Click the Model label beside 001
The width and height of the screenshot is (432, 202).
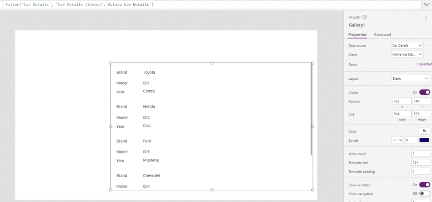122,83
